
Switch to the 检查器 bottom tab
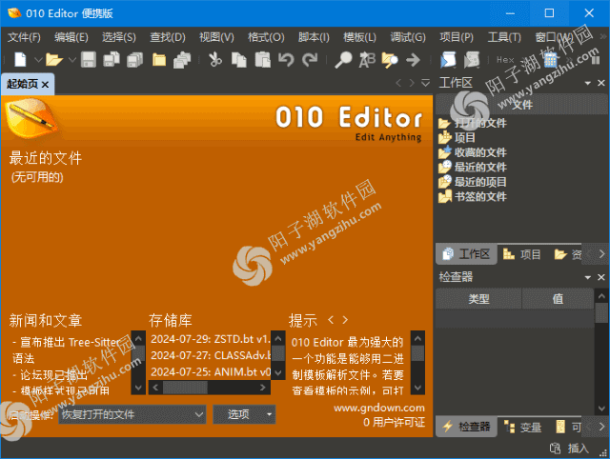(466, 427)
